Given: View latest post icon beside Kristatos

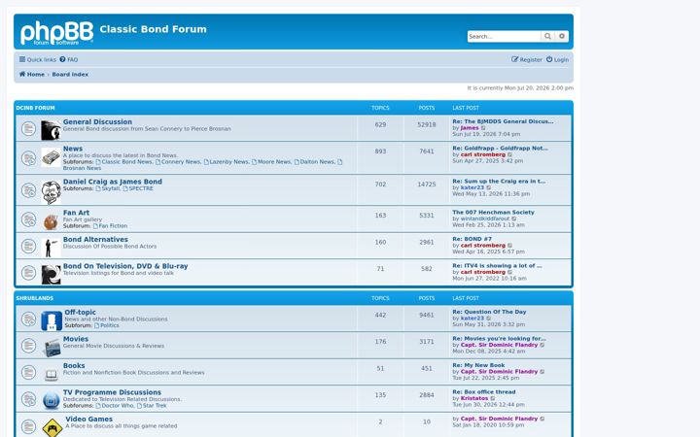Looking at the screenshot, I should click(x=493, y=399).
